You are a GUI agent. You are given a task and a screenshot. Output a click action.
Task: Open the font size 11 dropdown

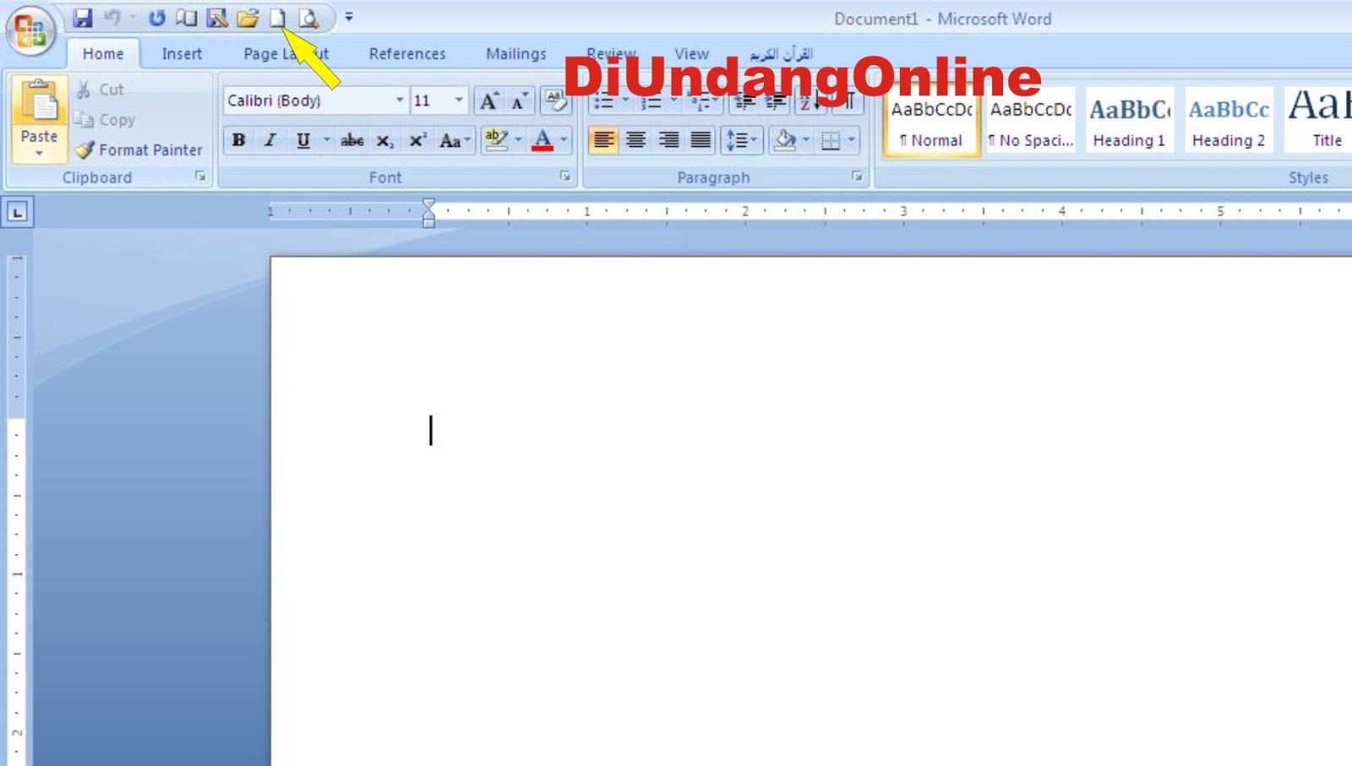tap(459, 101)
